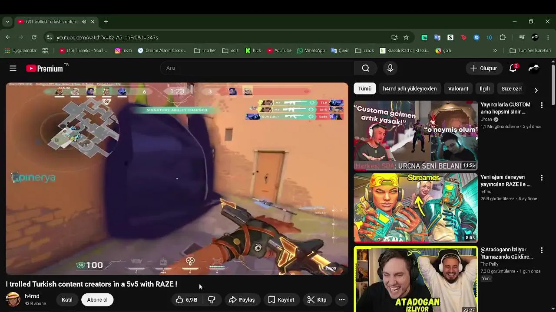Click the search magnifier button
This screenshot has height=312, width=556.
366,68
